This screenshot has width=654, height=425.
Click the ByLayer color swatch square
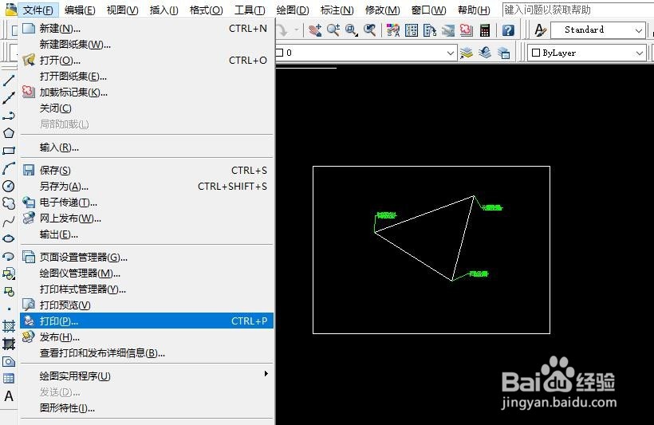(x=536, y=53)
